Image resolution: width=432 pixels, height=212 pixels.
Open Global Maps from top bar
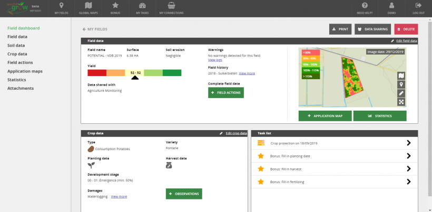point(87,8)
